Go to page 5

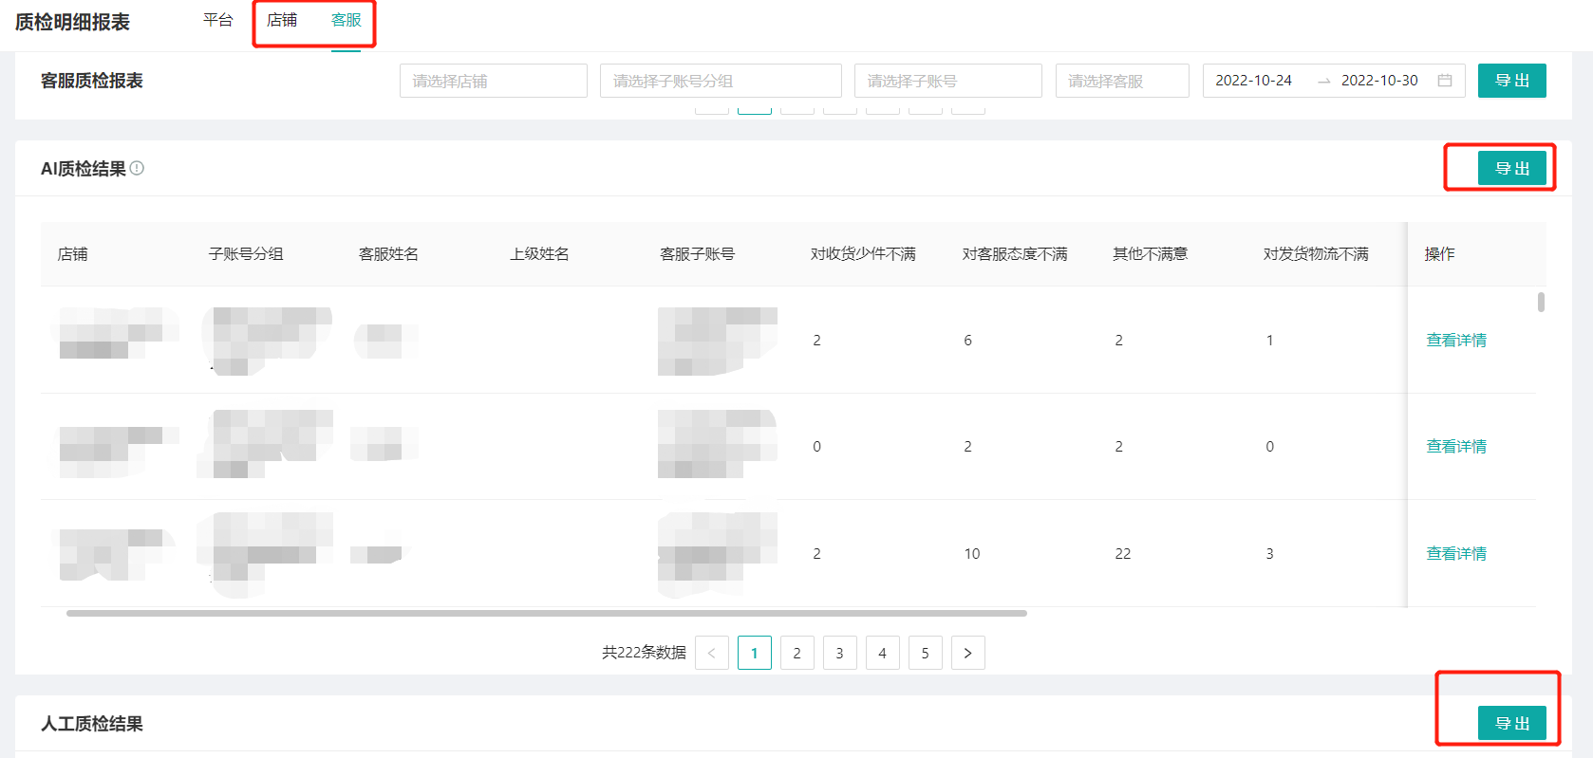click(926, 653)
